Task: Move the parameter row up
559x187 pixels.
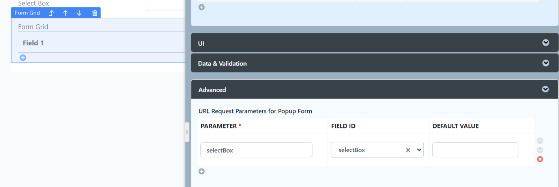Action: 540,141
